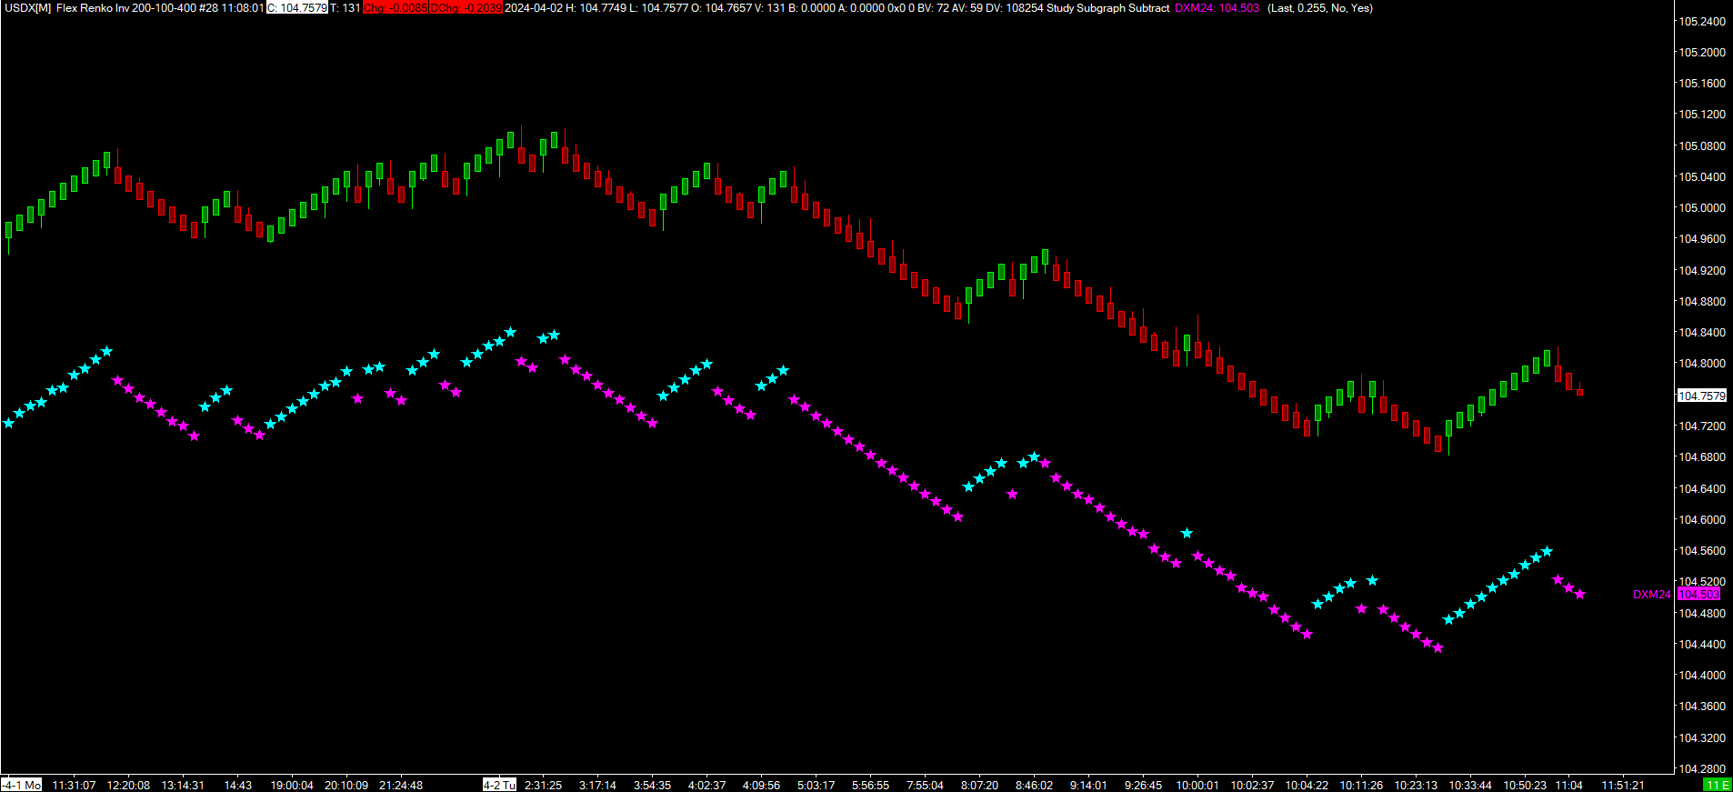Click the 10:50:23 time axis label

pyautogui.click(x=1525, y=785)
